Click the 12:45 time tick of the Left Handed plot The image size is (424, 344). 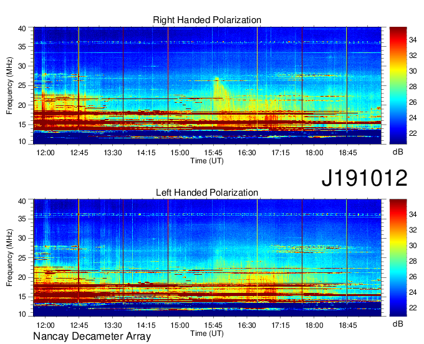79,325
